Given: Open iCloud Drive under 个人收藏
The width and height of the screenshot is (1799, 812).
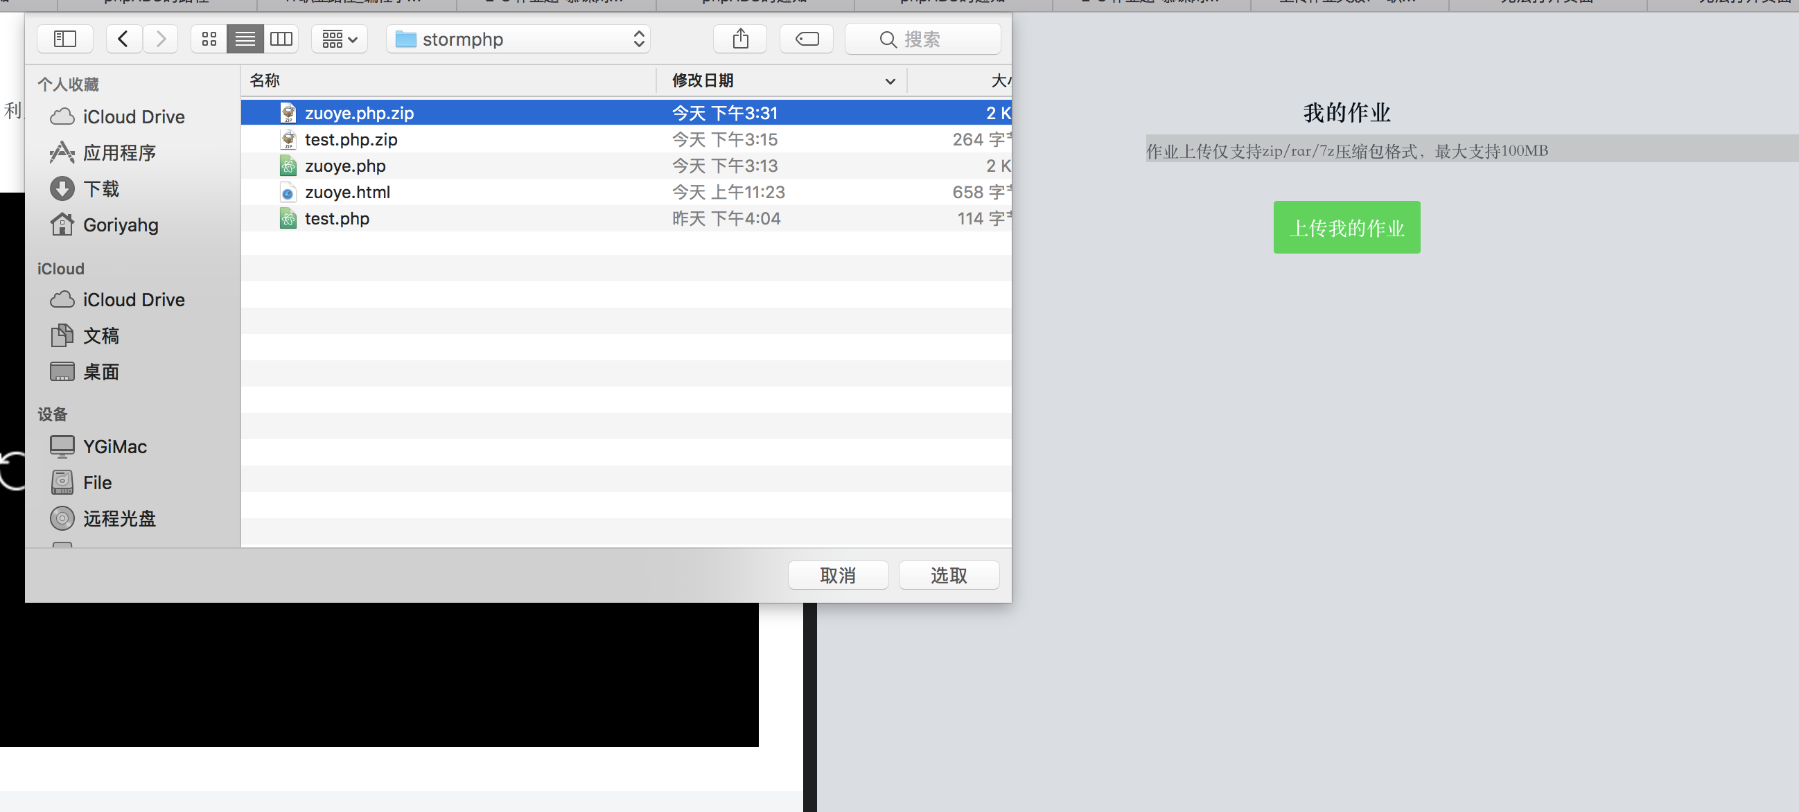Looking at the screenshot, I should point(132,116).
